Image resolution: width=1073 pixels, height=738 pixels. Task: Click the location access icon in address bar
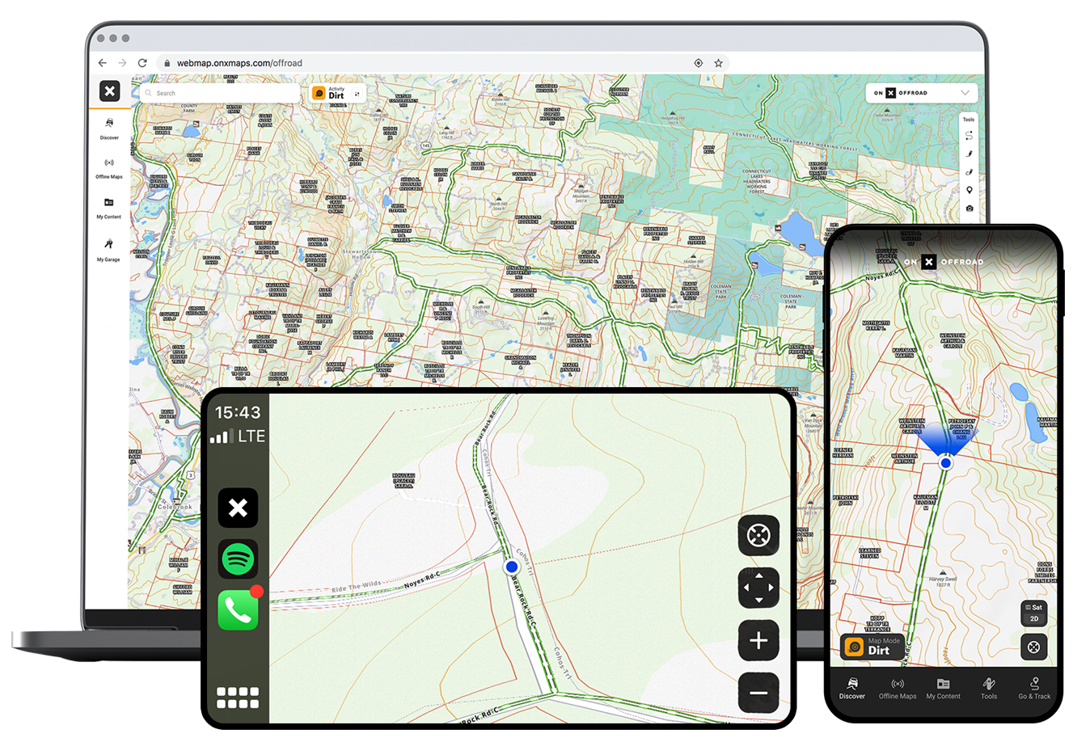(699, 63)
